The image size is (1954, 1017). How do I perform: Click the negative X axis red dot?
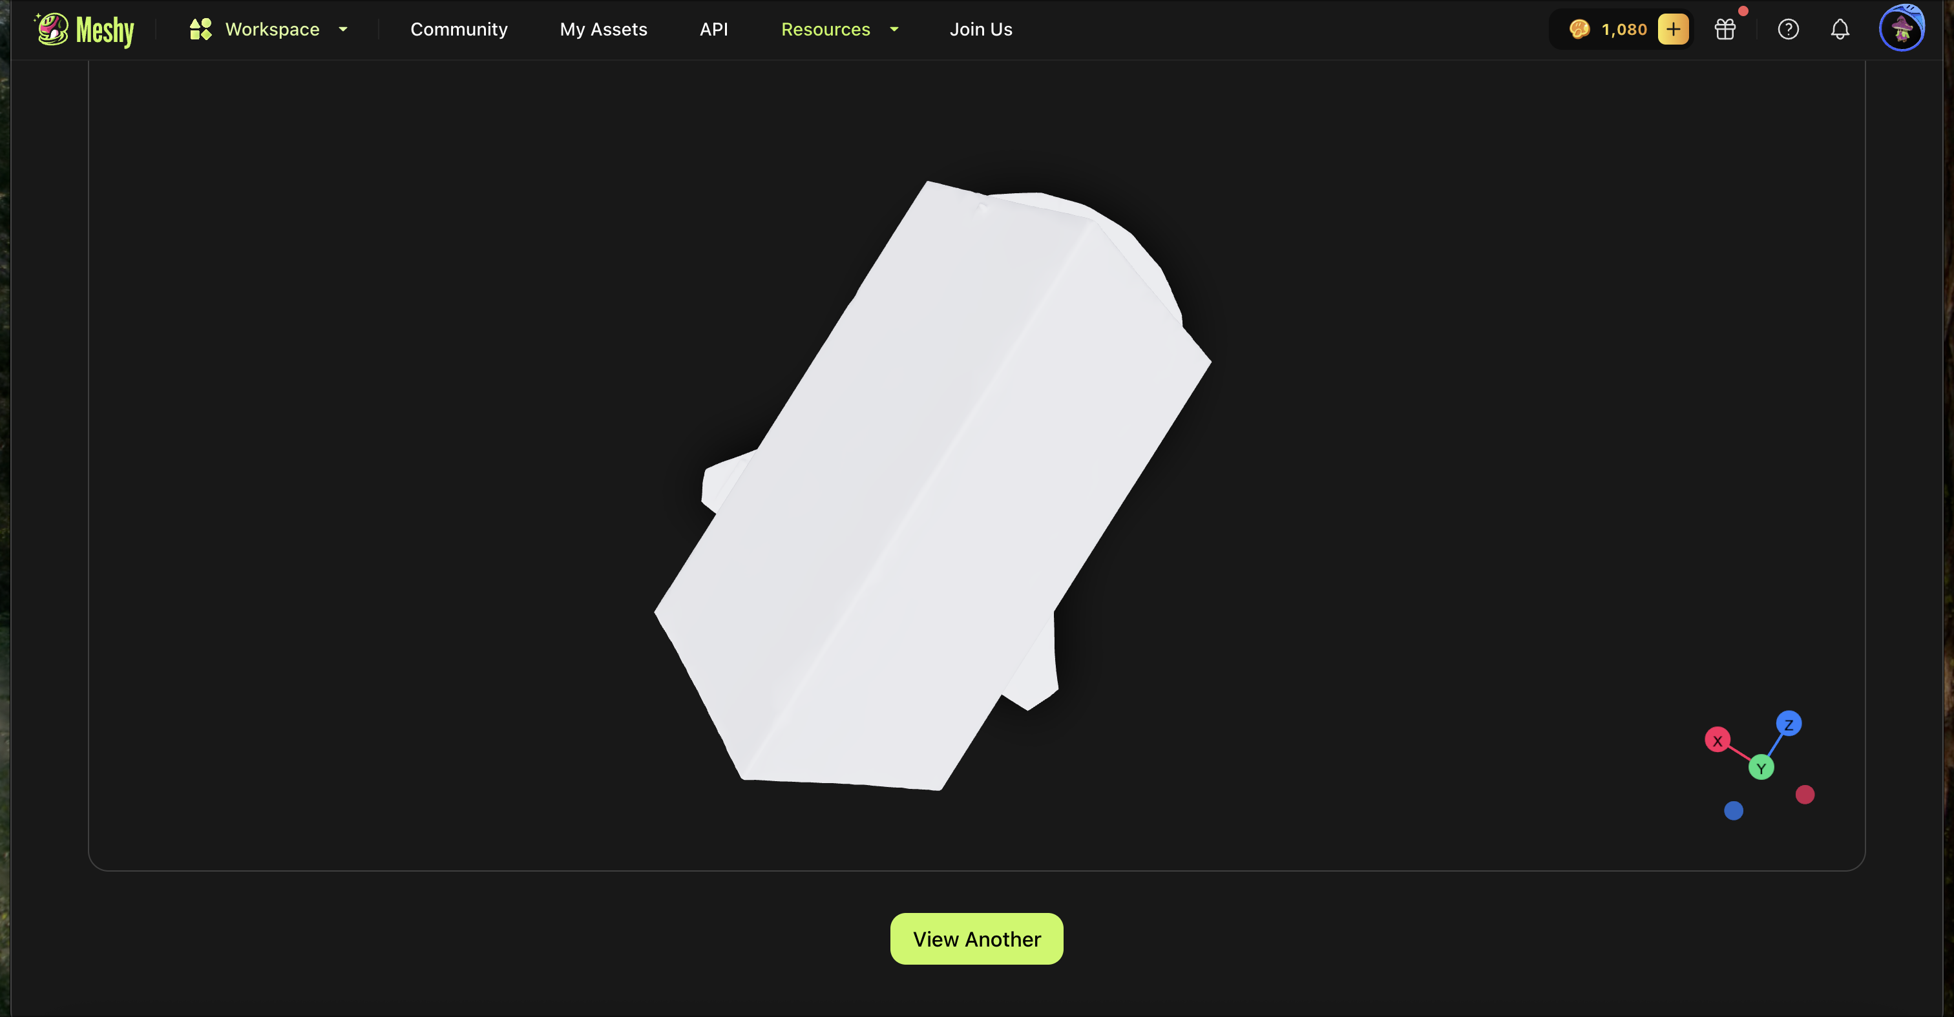pyautogui.click(x=1805, y=795)
